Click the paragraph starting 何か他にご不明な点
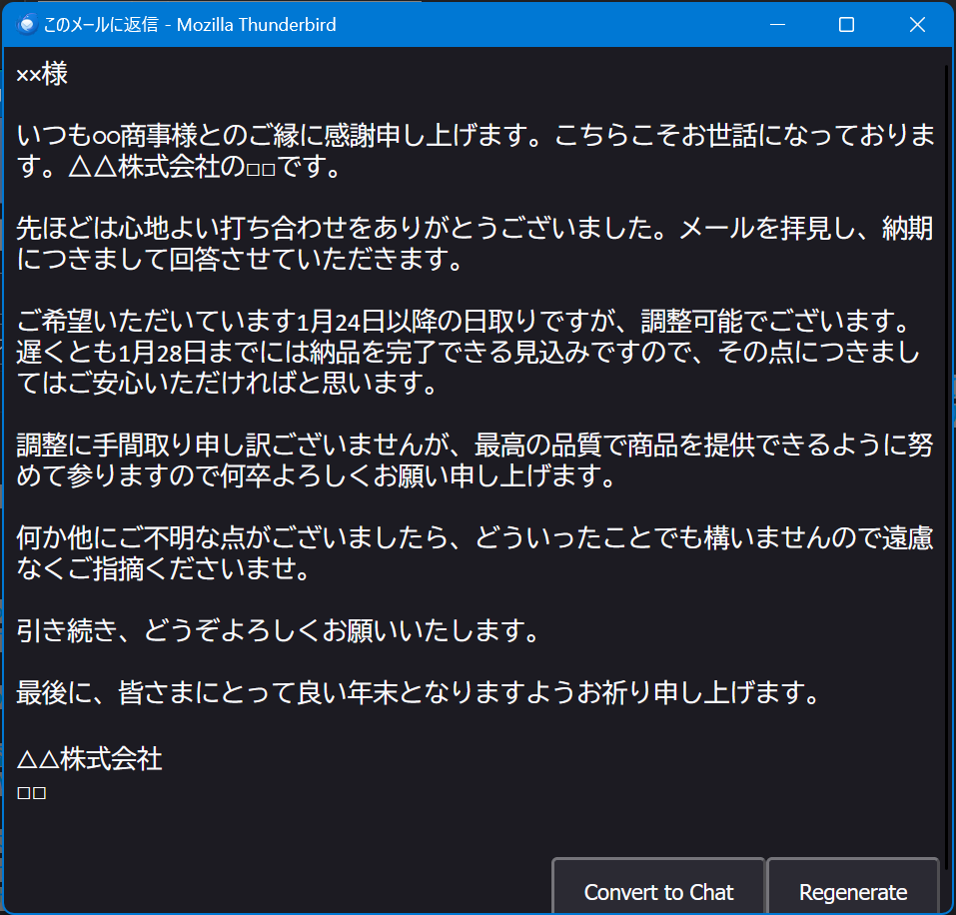Screen dimensions: 956x915 pos(475,553)
